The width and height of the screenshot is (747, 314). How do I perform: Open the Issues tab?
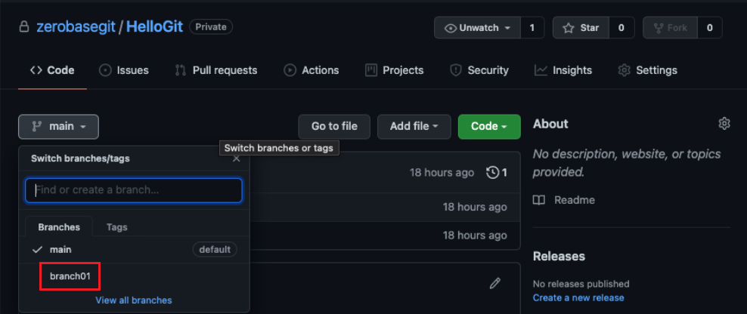coord(124,70)
